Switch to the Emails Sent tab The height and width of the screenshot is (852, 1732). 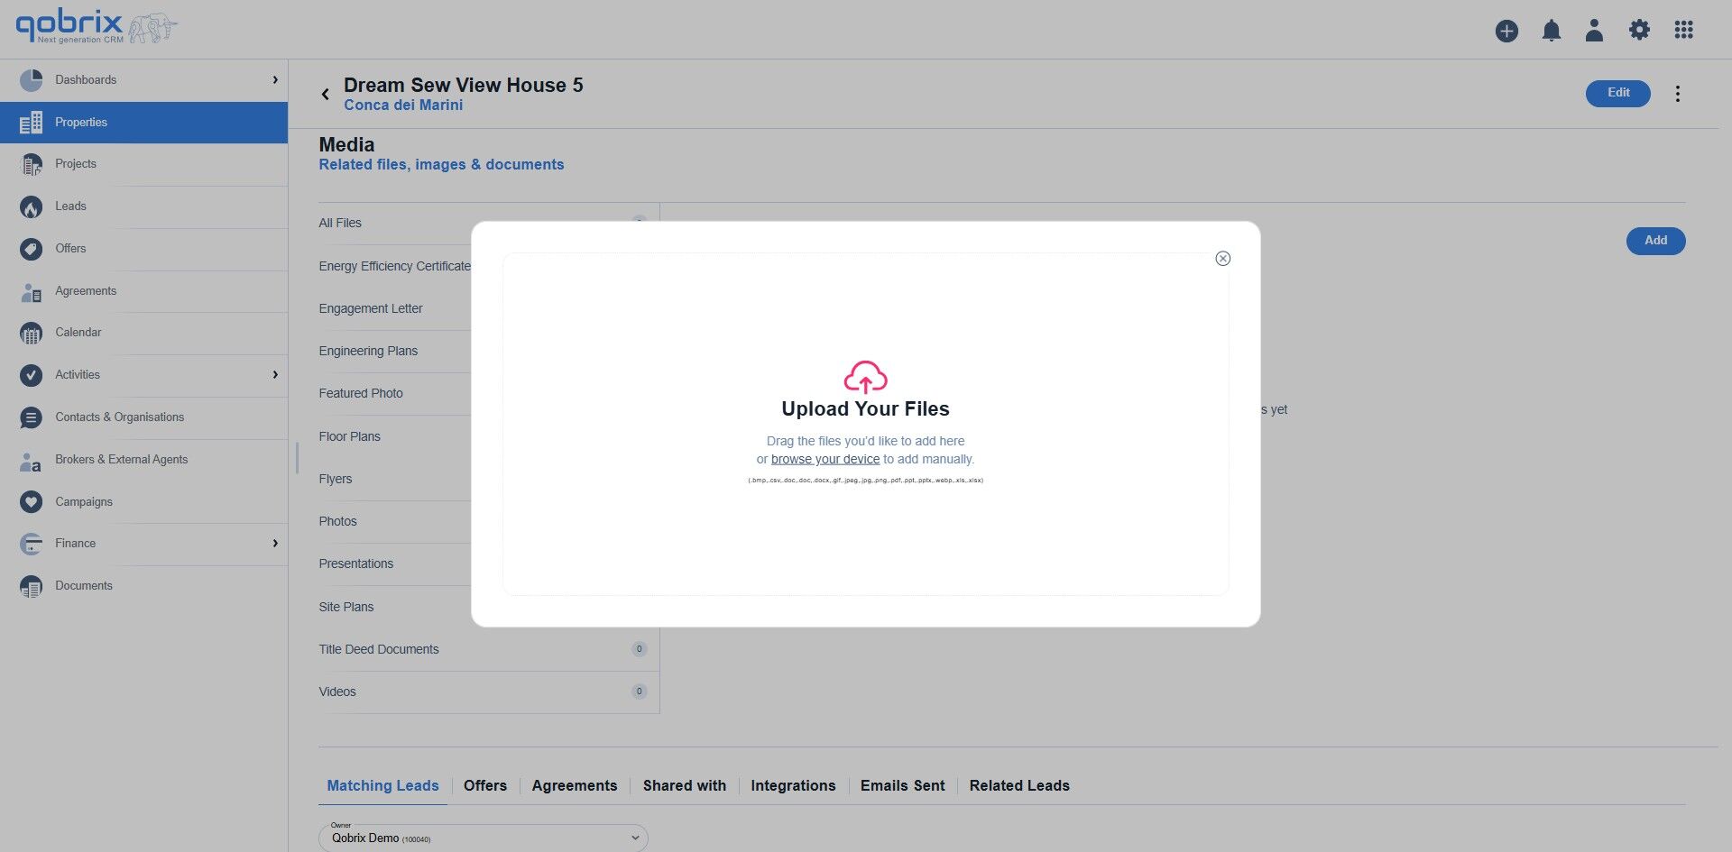pyautogui.click(x=902, y=785)
